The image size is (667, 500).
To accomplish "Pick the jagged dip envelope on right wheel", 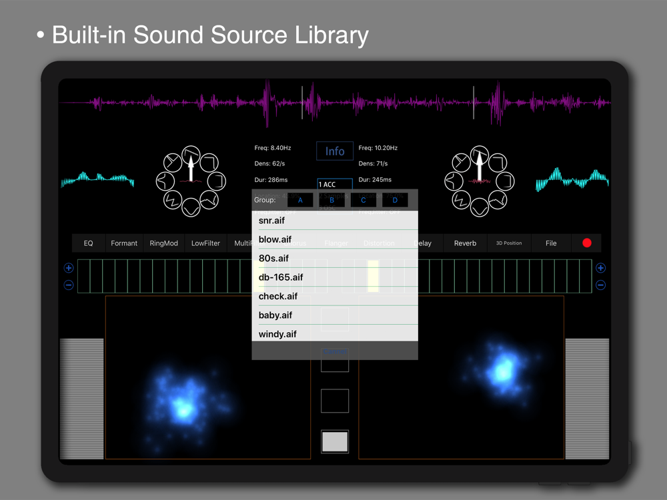I will 498,200.
